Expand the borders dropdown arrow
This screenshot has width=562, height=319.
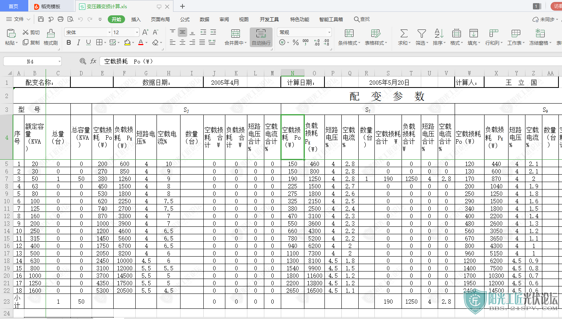point(105,42)
